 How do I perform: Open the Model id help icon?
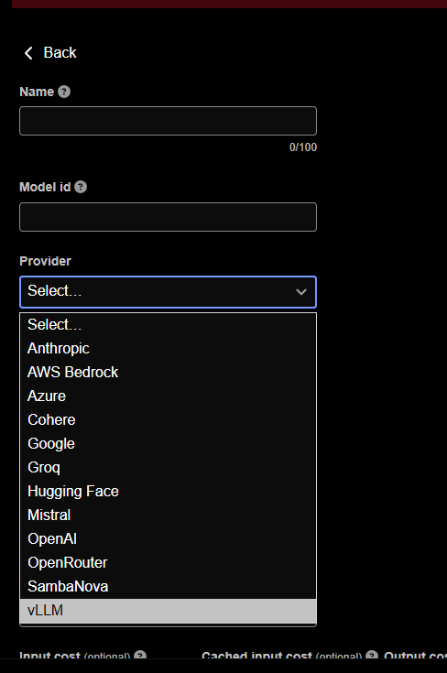point(81,187)
